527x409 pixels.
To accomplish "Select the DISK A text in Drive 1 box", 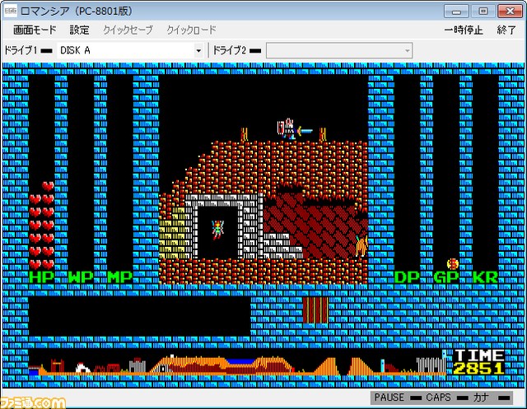I will pos(76,50).
